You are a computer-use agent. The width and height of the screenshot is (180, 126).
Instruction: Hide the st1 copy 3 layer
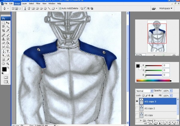coord(137,101)
